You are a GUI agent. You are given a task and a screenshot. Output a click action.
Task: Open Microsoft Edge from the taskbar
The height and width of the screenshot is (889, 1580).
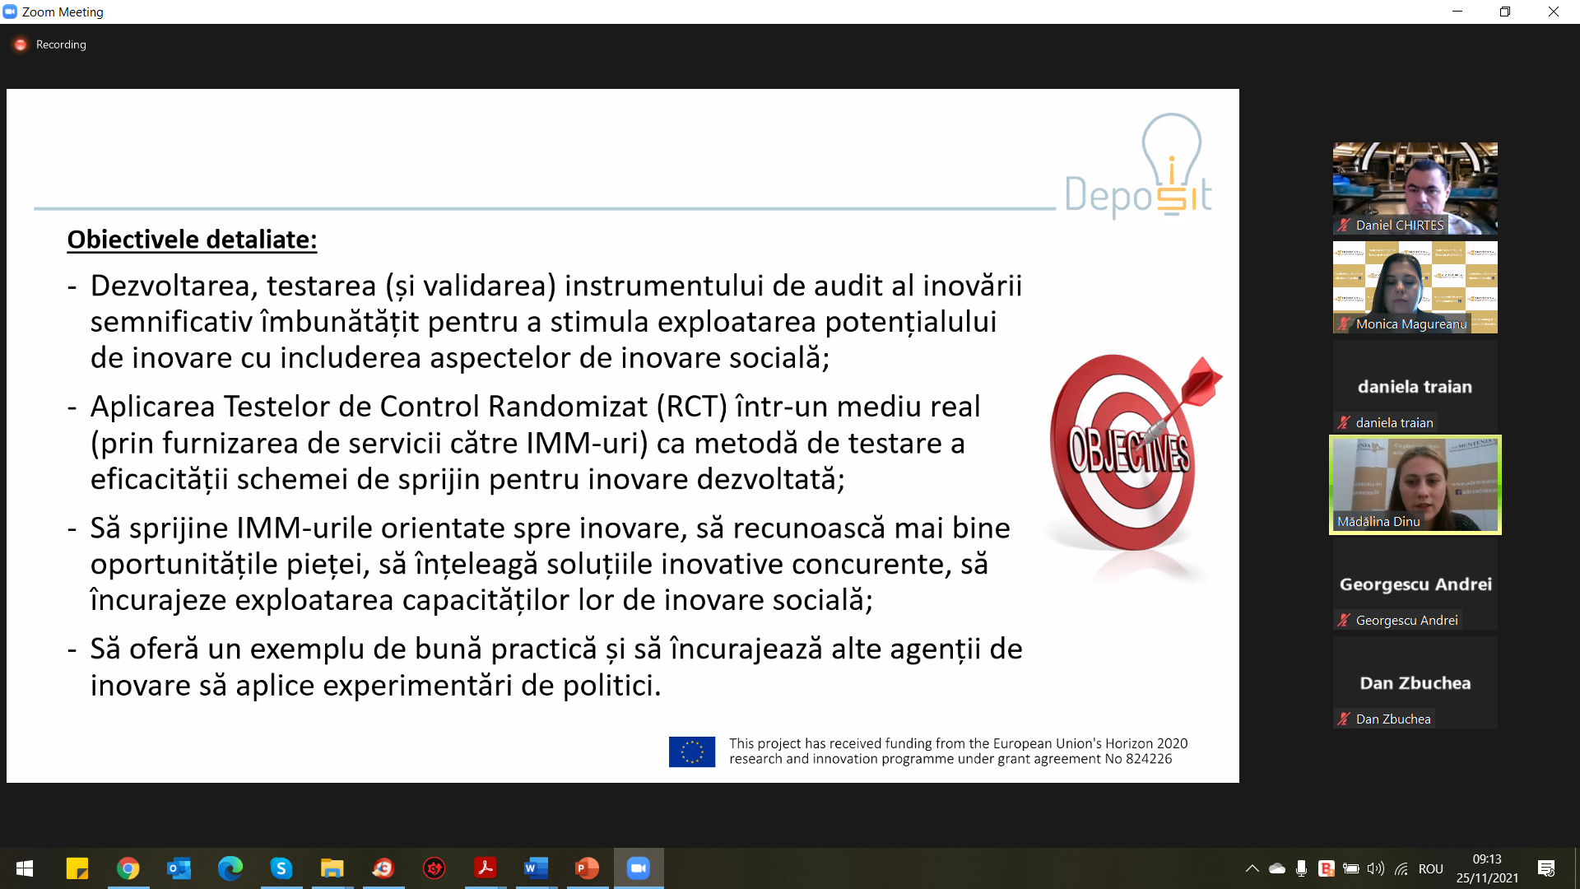point(230,868)
